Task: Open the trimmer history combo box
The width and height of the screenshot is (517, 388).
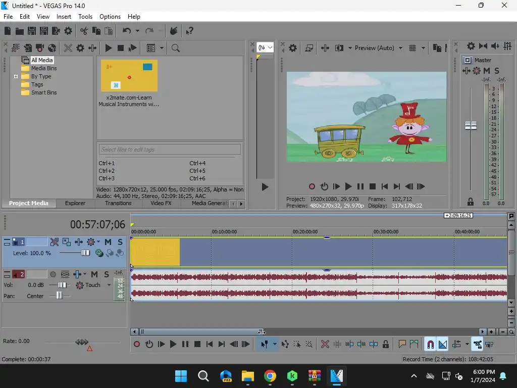Action: (265, 47)
